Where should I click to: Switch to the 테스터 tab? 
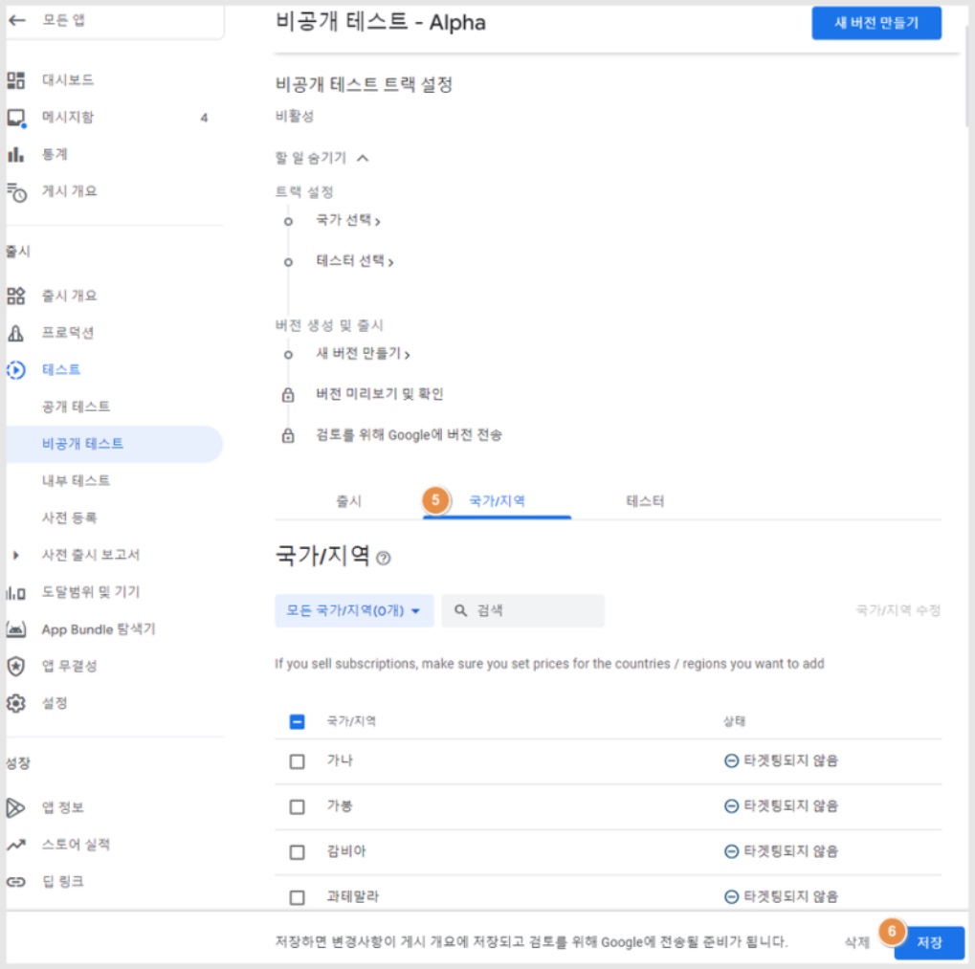pos(645,501)
